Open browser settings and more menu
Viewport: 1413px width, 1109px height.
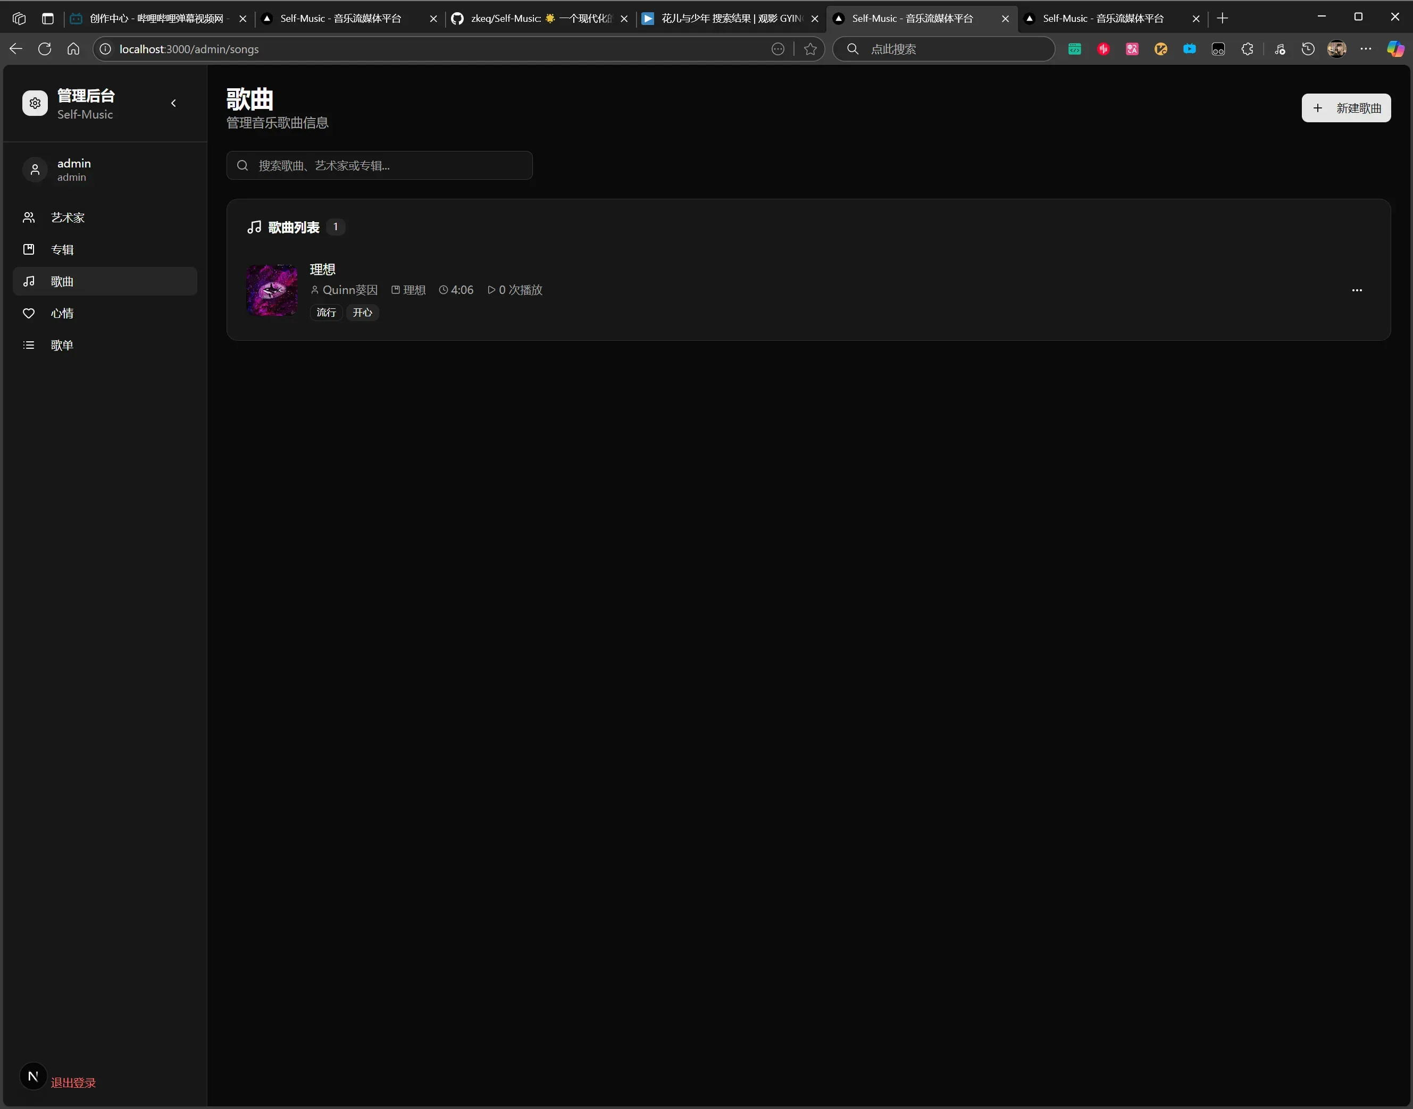click(x=1366, y=49)
